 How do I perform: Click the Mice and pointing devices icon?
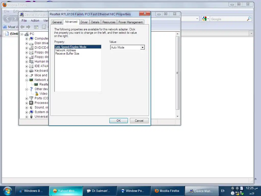point(31,75)
